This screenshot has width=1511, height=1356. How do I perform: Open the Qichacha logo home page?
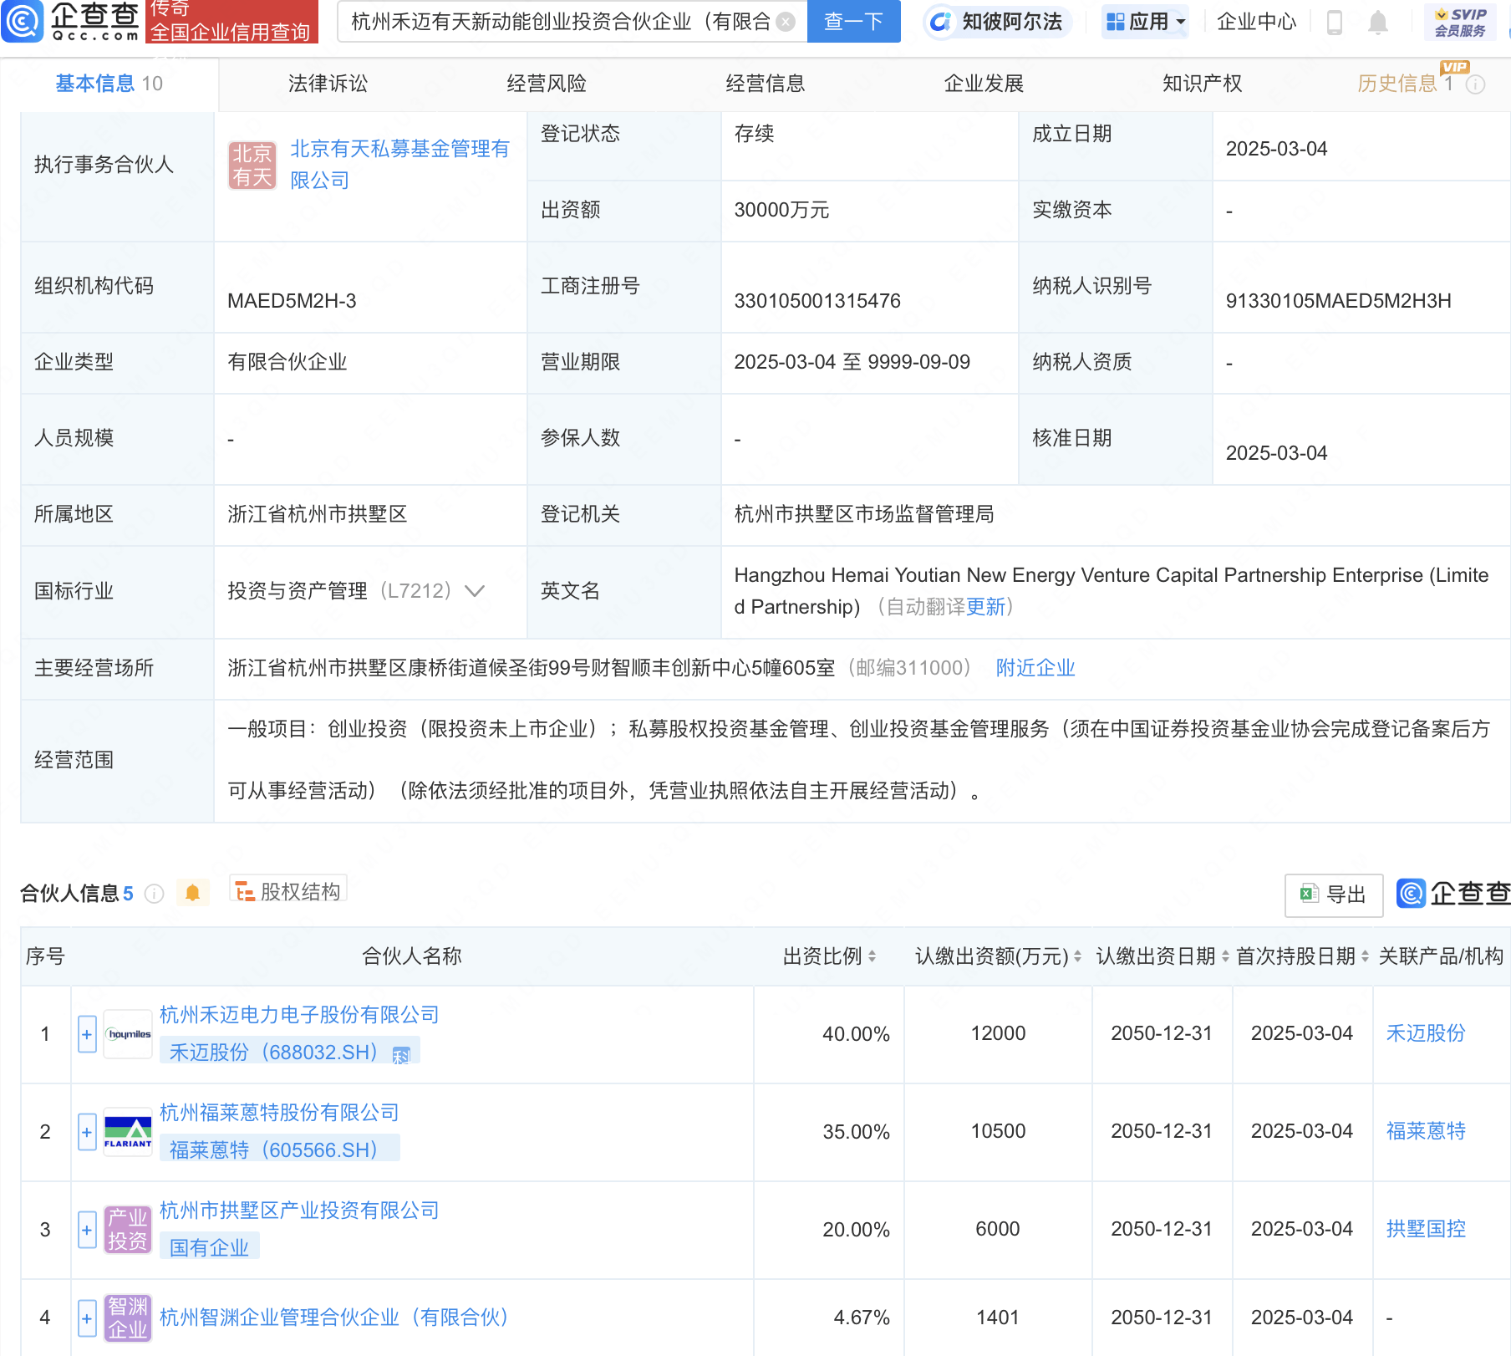(70, 22)
